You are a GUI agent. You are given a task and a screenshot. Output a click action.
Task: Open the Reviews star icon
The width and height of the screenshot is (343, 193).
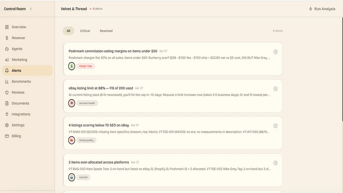tap(7, 92)
